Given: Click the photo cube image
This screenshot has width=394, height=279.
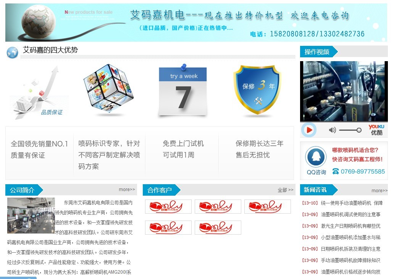Looking at the screenshot, I should 108,89.
